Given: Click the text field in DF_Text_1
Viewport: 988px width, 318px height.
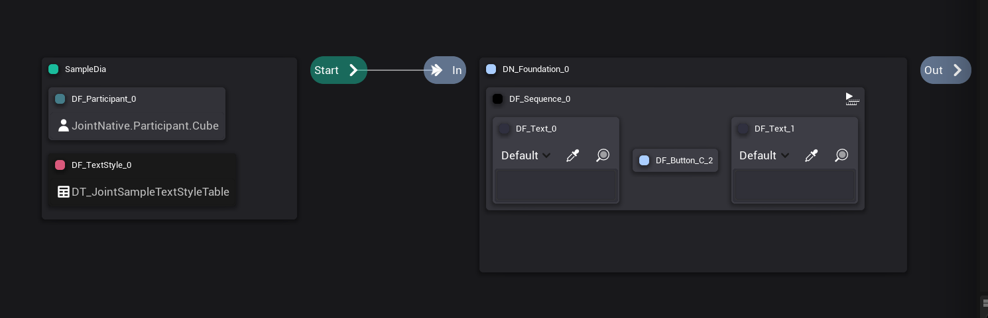Looking at the screenshot, I should 794,185.
